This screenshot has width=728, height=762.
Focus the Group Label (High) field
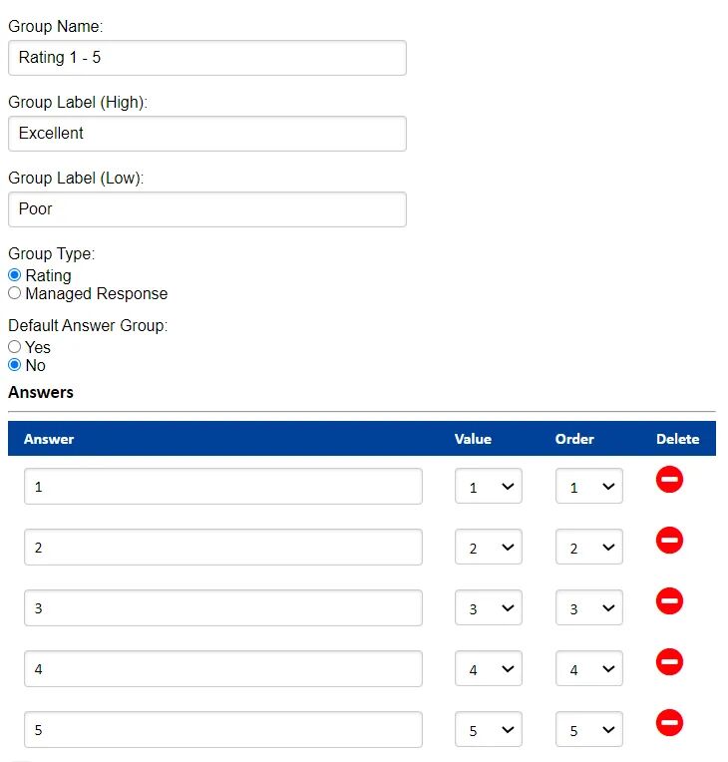(207, 134)
